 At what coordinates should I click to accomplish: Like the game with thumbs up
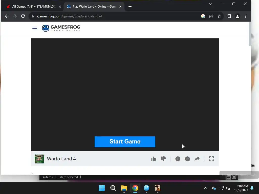click(x=154, y=159)
